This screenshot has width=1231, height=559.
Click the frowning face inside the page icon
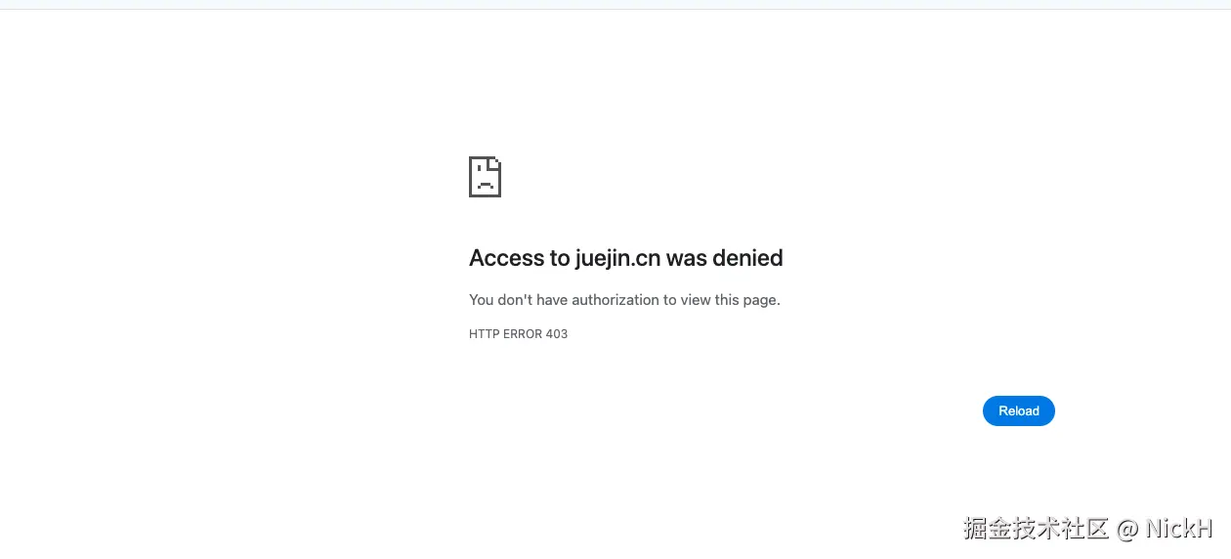485,180
